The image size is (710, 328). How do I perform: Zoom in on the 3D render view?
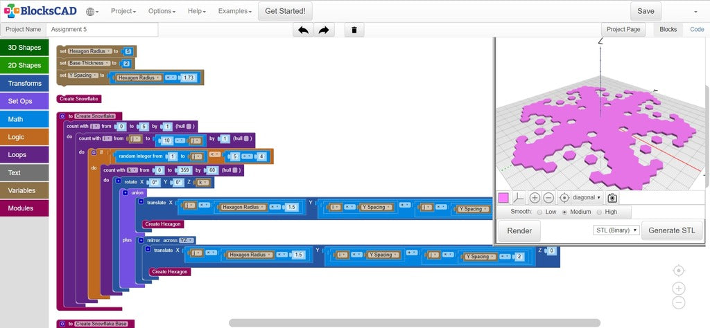point(535,198)
